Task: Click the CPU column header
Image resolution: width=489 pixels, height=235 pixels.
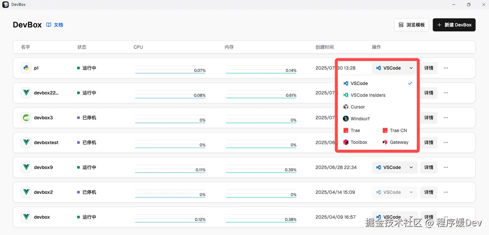Action: tap(138, 47)
